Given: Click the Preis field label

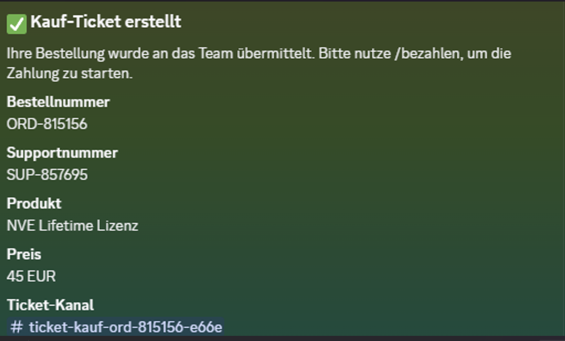Looking at the screenshot, I should (x=24, y=254).
